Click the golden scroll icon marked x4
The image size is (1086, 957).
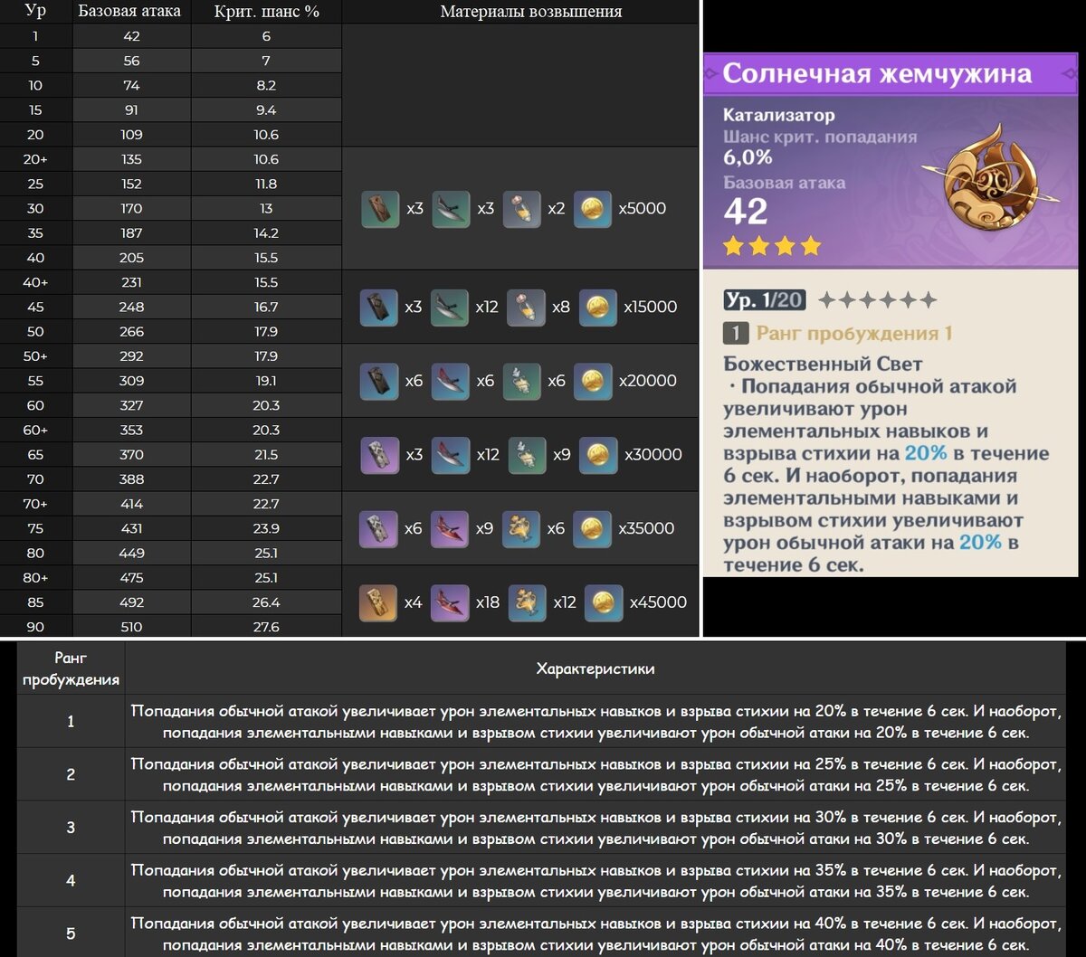379,602
